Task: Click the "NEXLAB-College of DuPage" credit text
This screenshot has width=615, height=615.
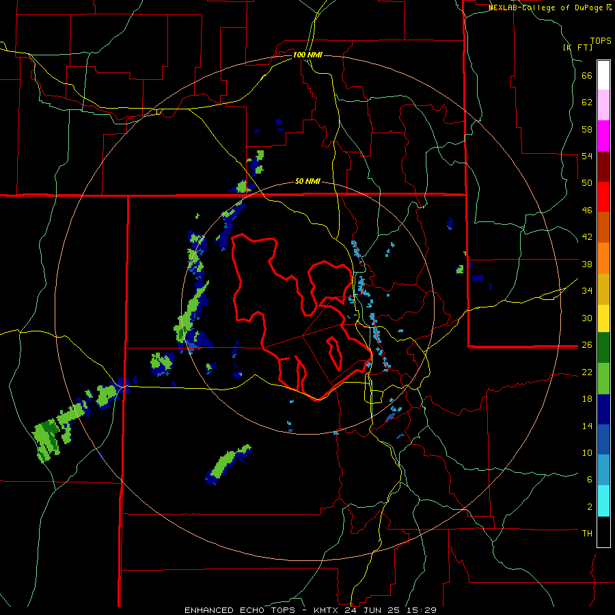Action: 546,8
